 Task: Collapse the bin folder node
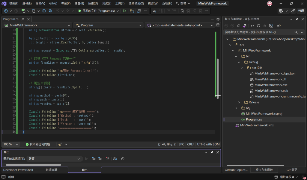pyautogui.click(x=236, y=56)
